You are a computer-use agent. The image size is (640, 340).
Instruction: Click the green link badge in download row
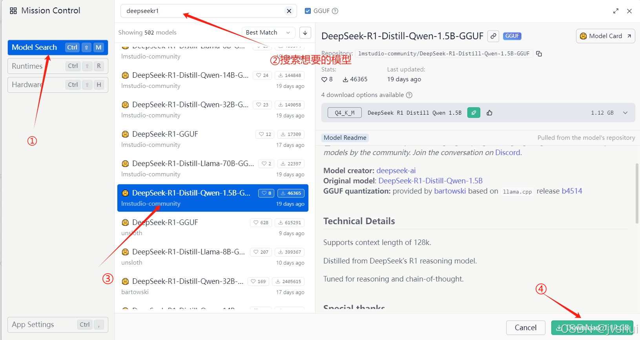click(474, 113)
